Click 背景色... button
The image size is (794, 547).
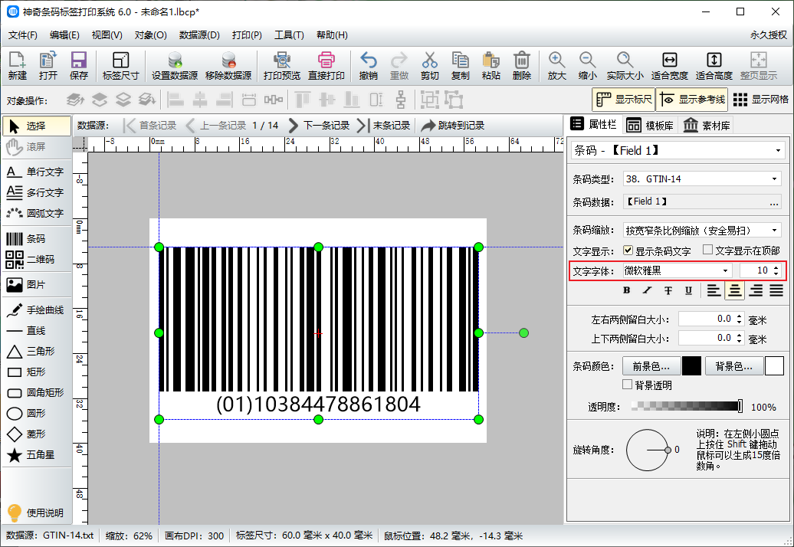[733, 366]
